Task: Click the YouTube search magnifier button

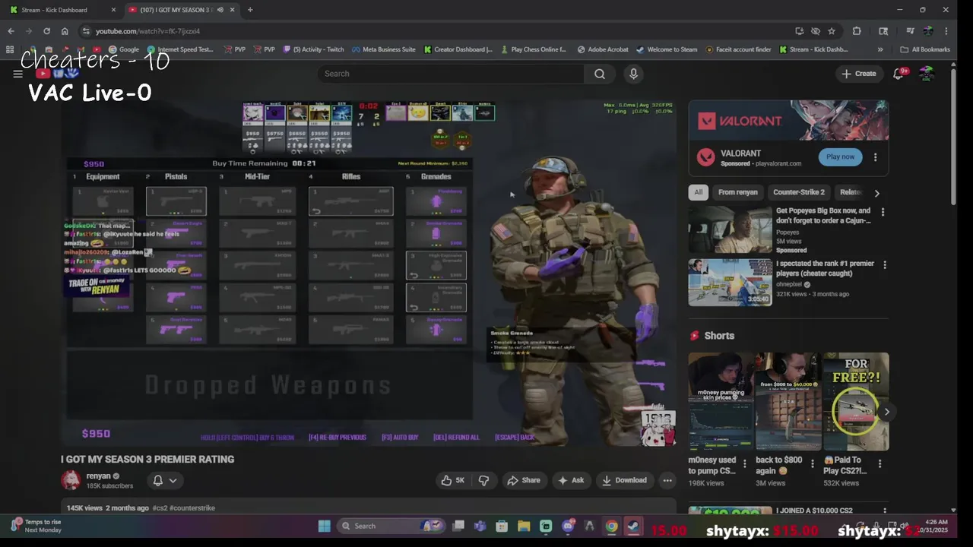Action: click(600, 74)
